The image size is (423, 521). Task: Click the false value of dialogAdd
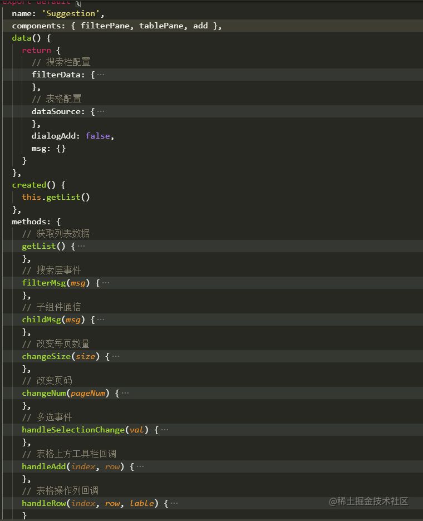click(99, 136)
